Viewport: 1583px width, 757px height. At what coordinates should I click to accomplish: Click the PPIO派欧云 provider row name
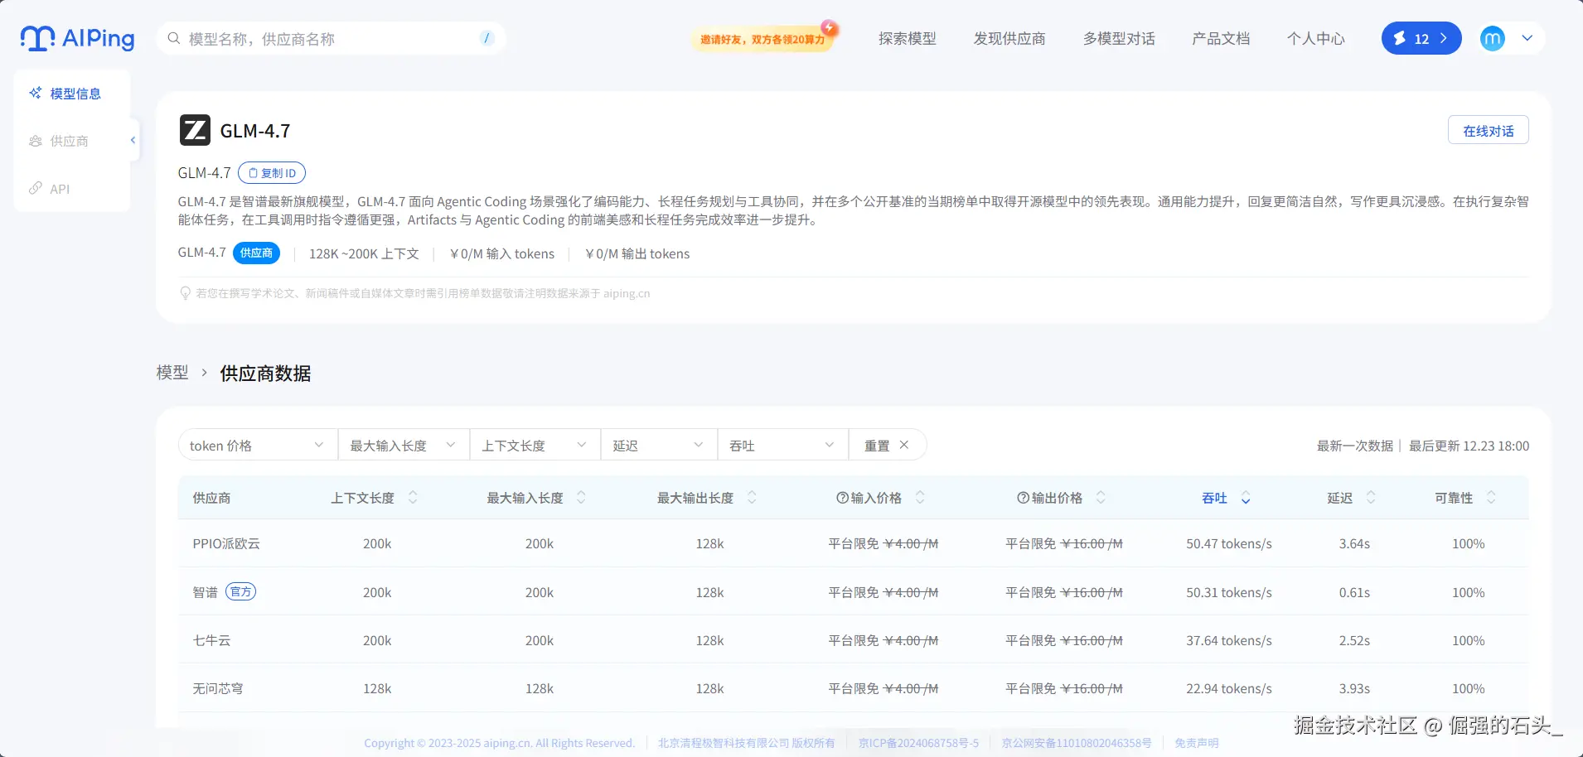click(x=226, y=543)
